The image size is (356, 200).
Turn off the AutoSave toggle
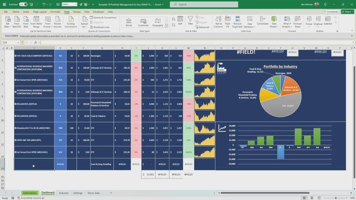tap(23, 5)
